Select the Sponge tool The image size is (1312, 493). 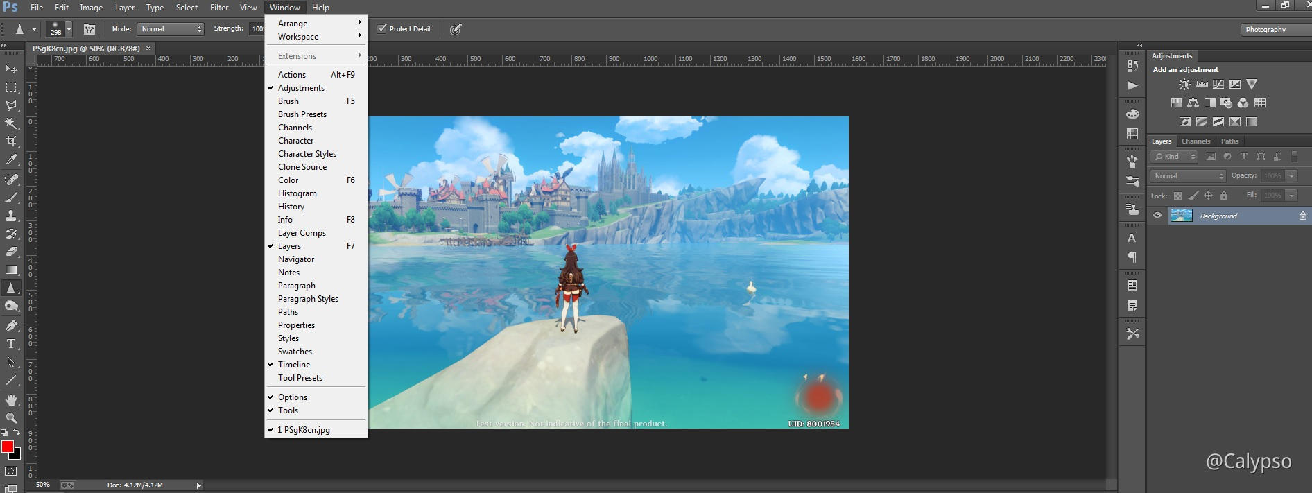[x=11, y=306]
